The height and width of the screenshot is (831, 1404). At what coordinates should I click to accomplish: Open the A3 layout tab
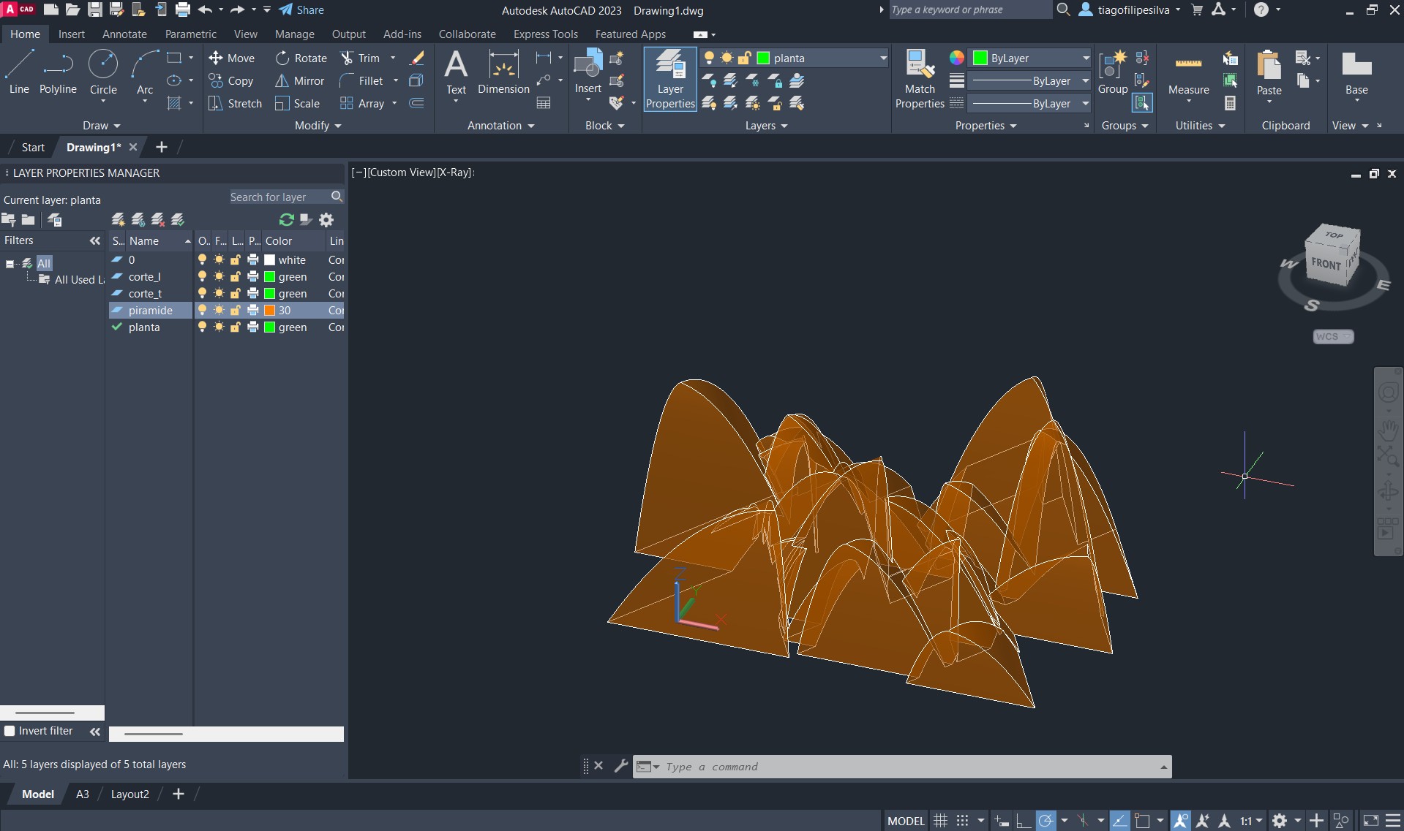(x=83, y=794)
